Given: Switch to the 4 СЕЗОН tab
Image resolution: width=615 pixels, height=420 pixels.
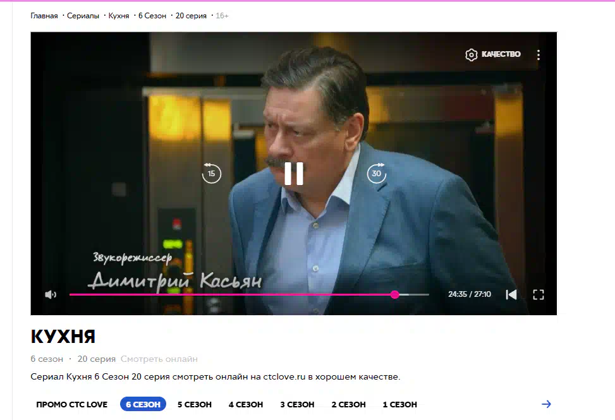Looking at the screenshot, I should (246, 404).
